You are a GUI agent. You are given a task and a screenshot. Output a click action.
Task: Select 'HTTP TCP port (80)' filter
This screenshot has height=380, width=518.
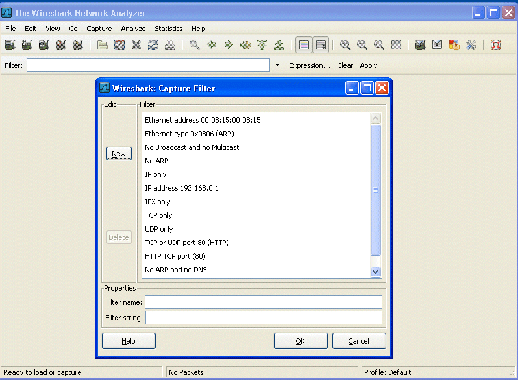click(256, 256)
